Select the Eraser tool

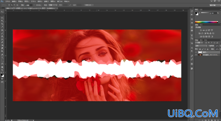click(x=2, y=42)
